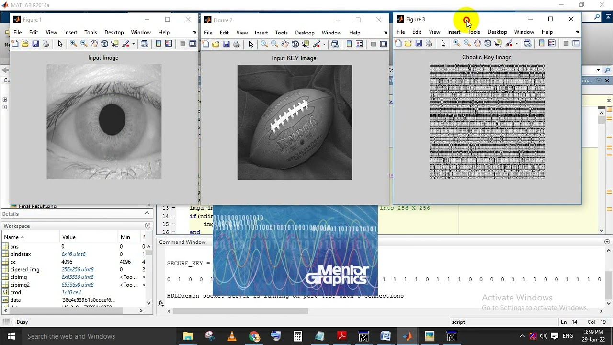The height and width of the screenshot is (345, 613).
Task: Toggle Edit Plot arrow in Figure 1 toolbar
Action: tap(60, 44)
